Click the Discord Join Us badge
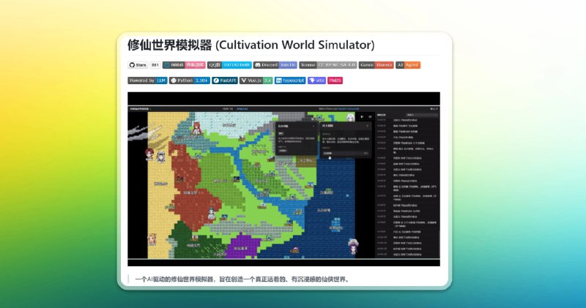Screen dimensions: 586x308 pyautogui.click(x=275, y=65)
